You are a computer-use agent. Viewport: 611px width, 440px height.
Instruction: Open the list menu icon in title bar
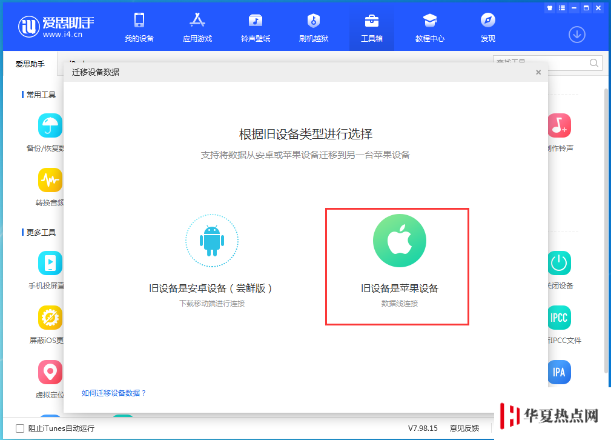pos(561,8)
